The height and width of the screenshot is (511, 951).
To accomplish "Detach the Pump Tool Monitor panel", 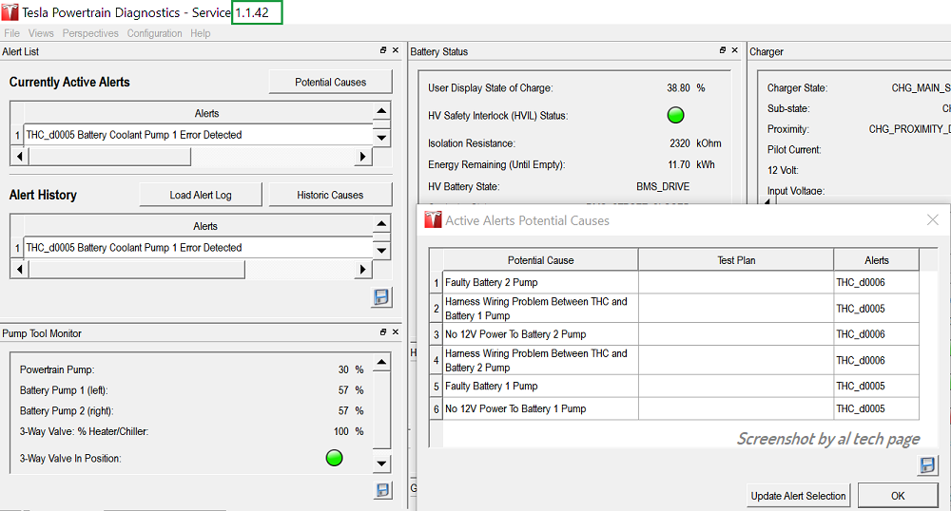I will [x=382, y=331].
